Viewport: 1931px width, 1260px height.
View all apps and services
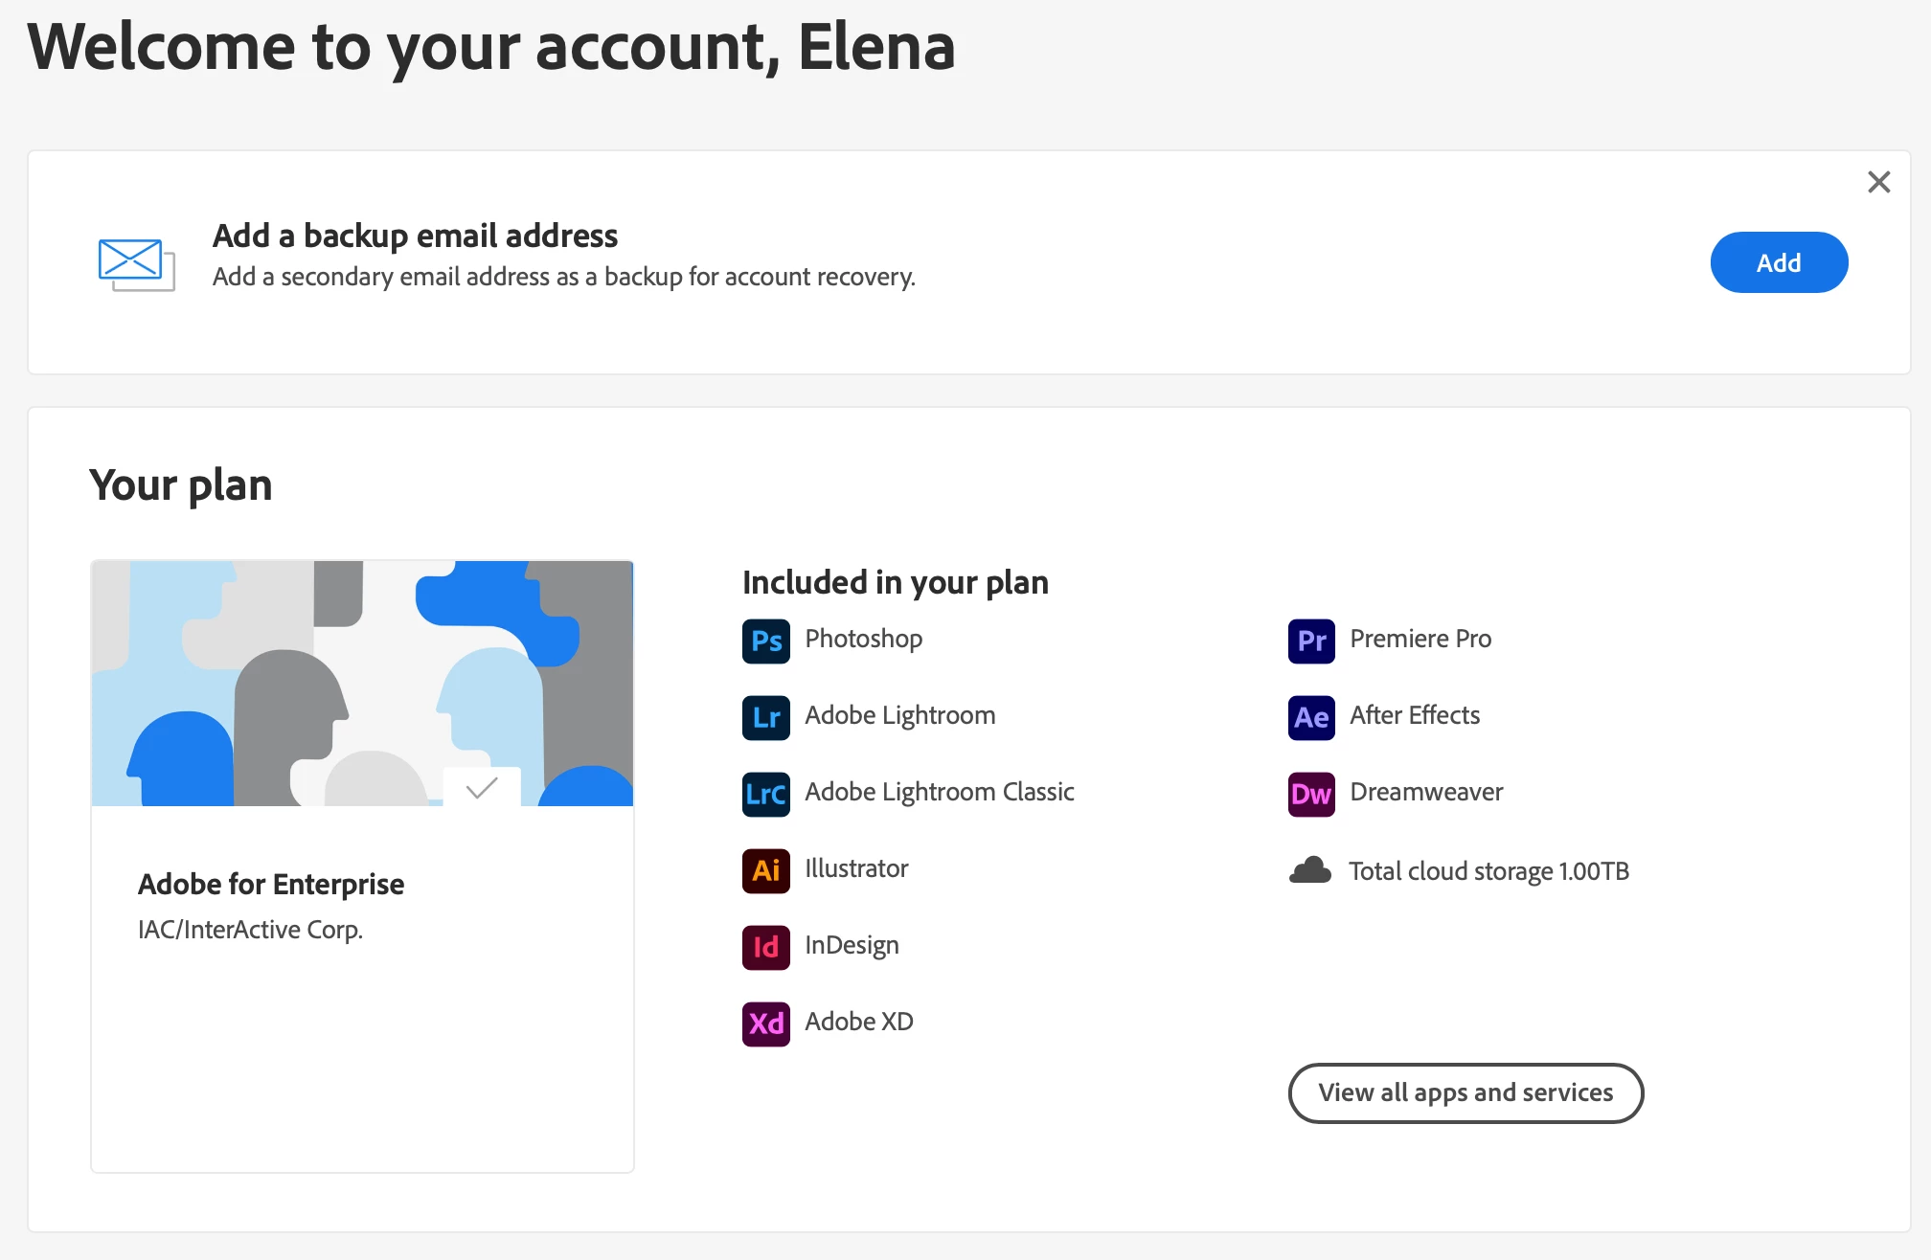coord(1465,1092)
